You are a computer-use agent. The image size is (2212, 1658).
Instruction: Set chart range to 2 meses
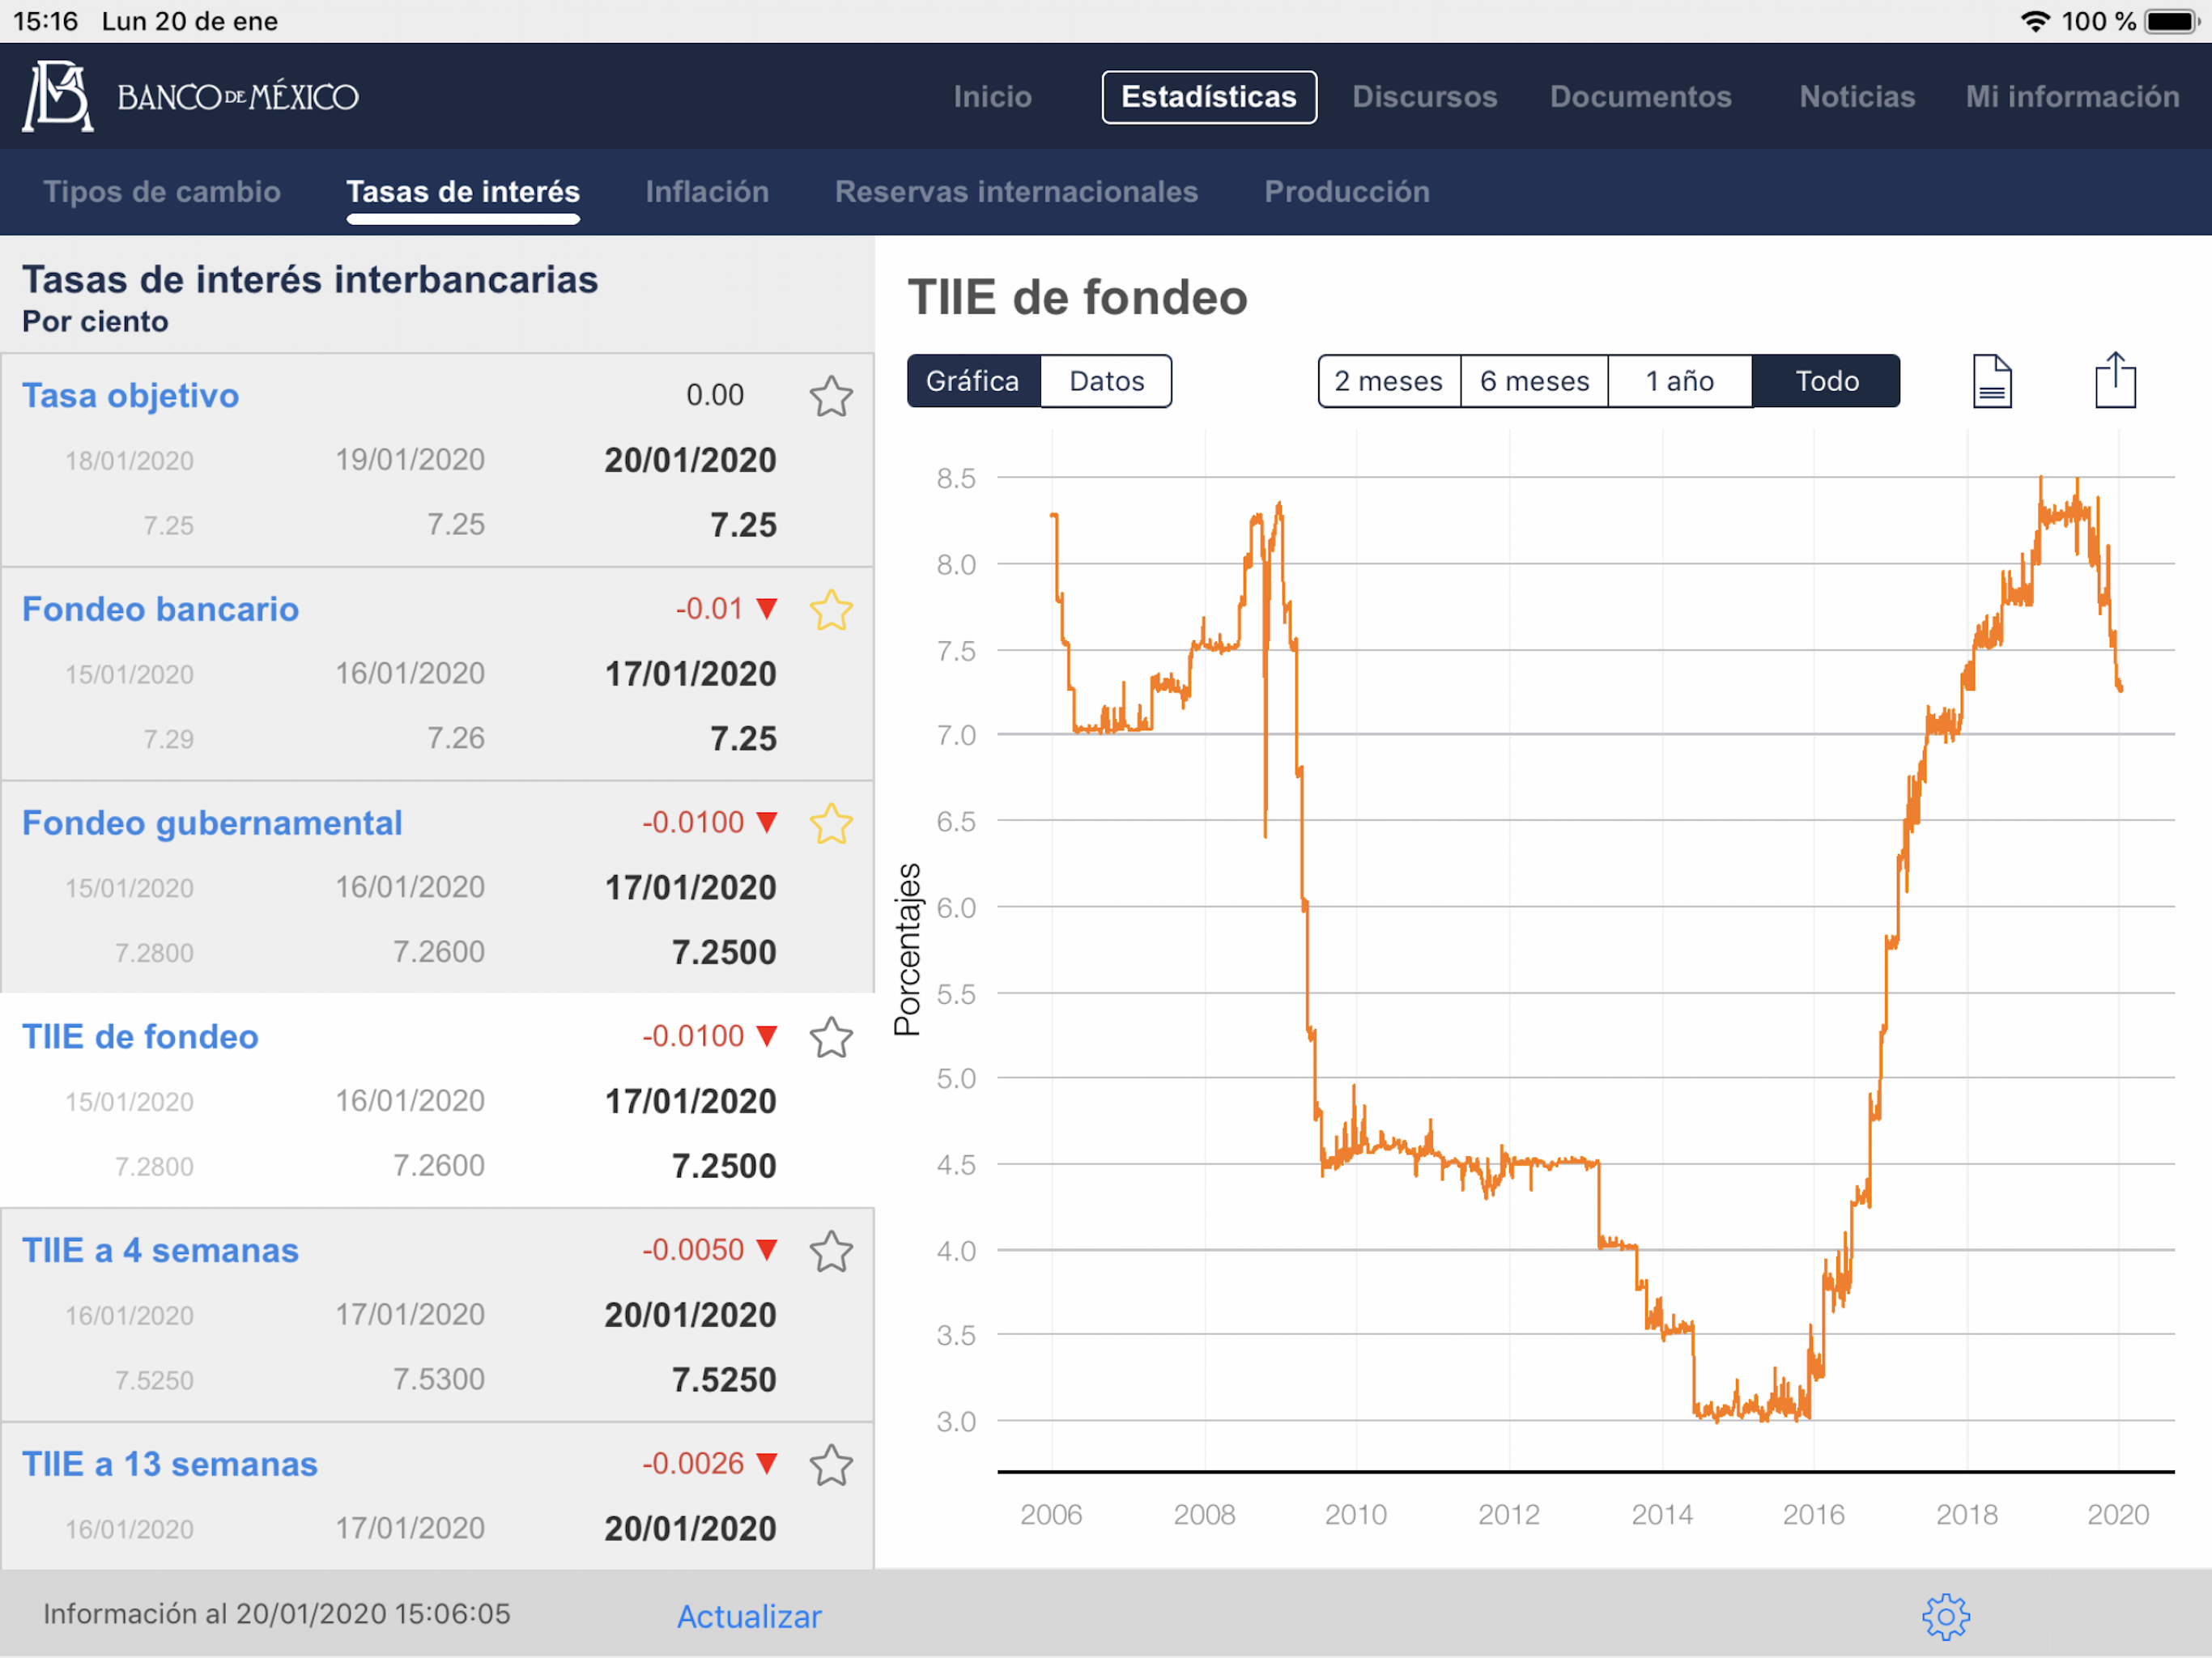click(x=1389, y=381)
